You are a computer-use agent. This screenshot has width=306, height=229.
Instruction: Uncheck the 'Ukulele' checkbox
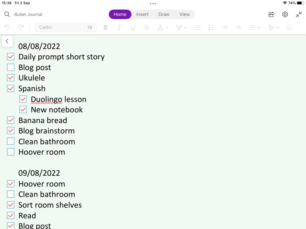11,78
